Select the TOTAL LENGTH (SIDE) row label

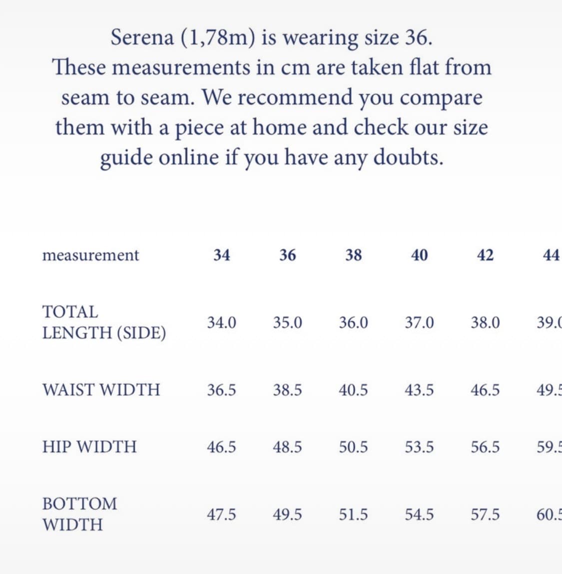(x=104, y=322)
